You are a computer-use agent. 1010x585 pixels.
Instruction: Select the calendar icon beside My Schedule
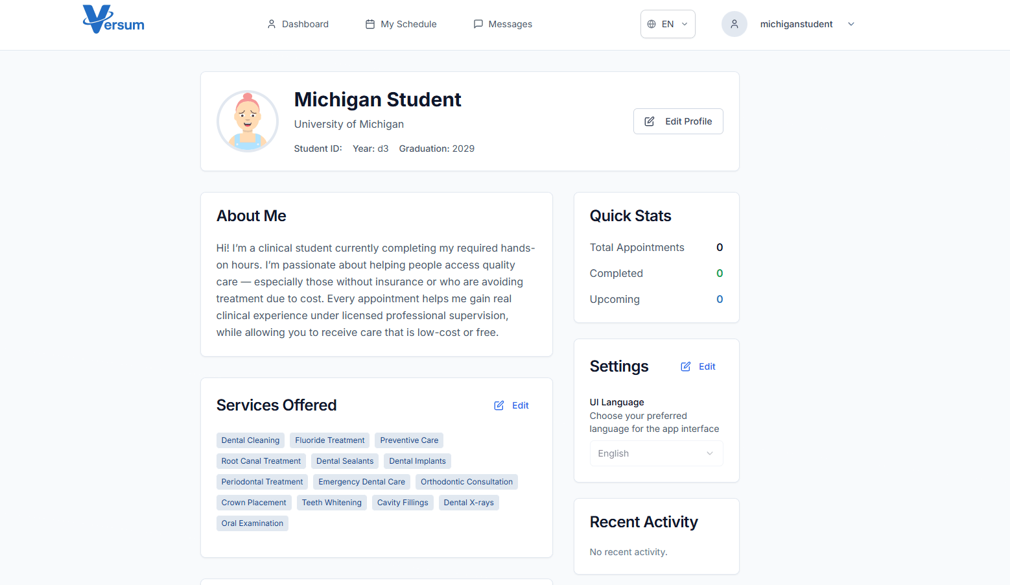pyautogui.click(x=370, y=23)
